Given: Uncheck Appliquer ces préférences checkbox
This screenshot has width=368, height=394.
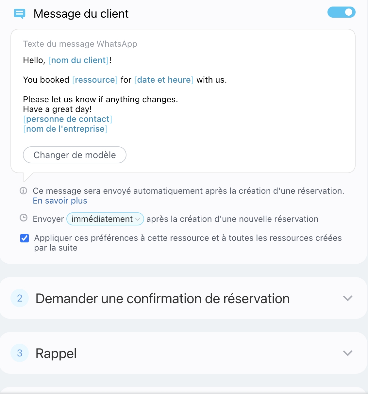Looking at the screenshot, I should pos(25,238).
